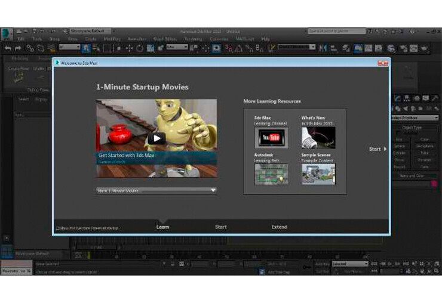442x303 pixels.
Task: Uncheck Show this Welcome Screen at startup
Action: click(x=57, y=228)
